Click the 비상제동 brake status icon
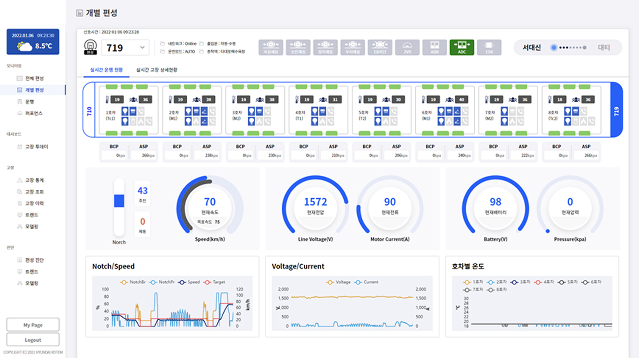 coord(271,48)
